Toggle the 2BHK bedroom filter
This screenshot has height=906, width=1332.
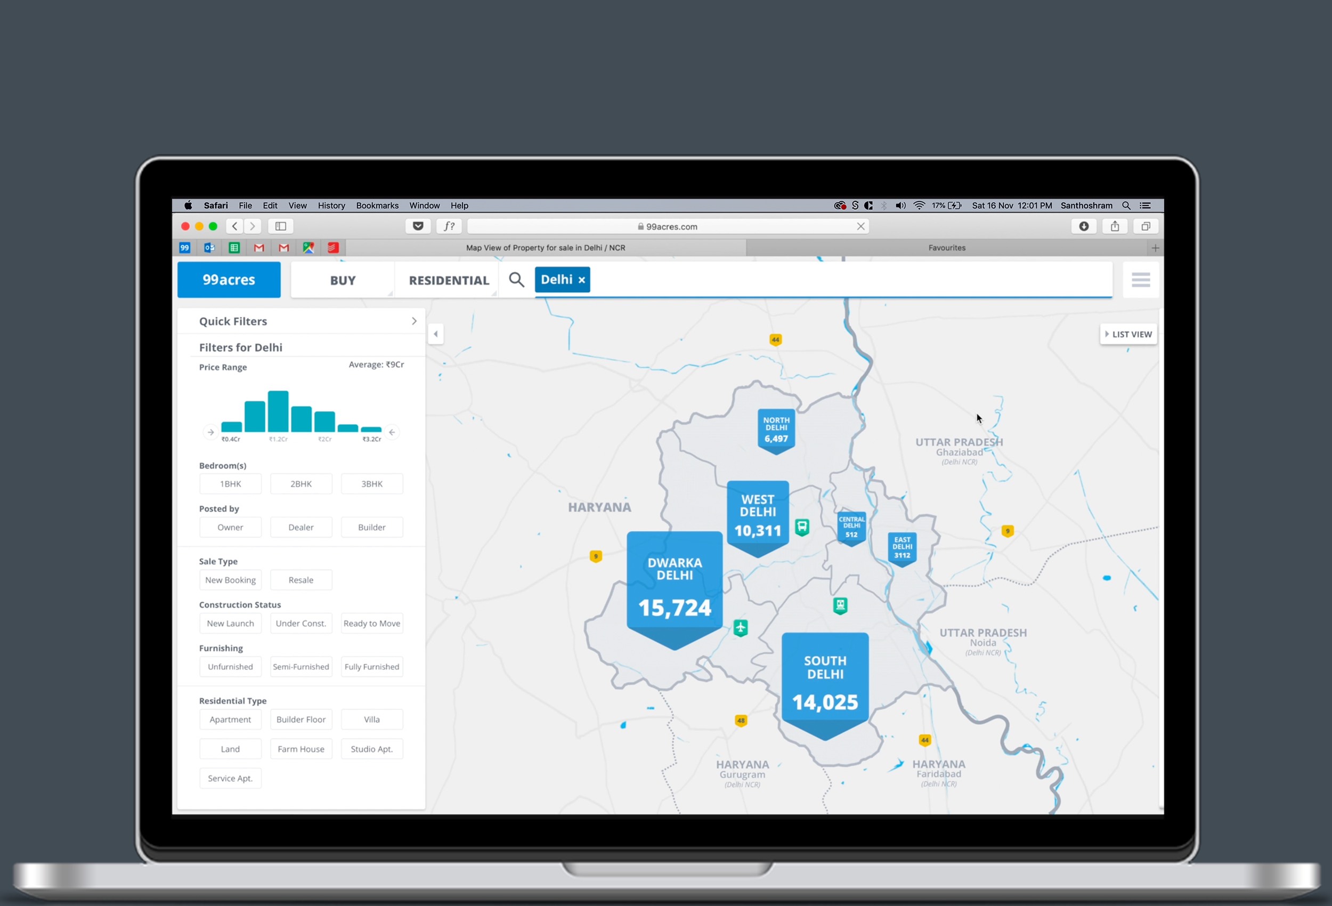(301, 484)
